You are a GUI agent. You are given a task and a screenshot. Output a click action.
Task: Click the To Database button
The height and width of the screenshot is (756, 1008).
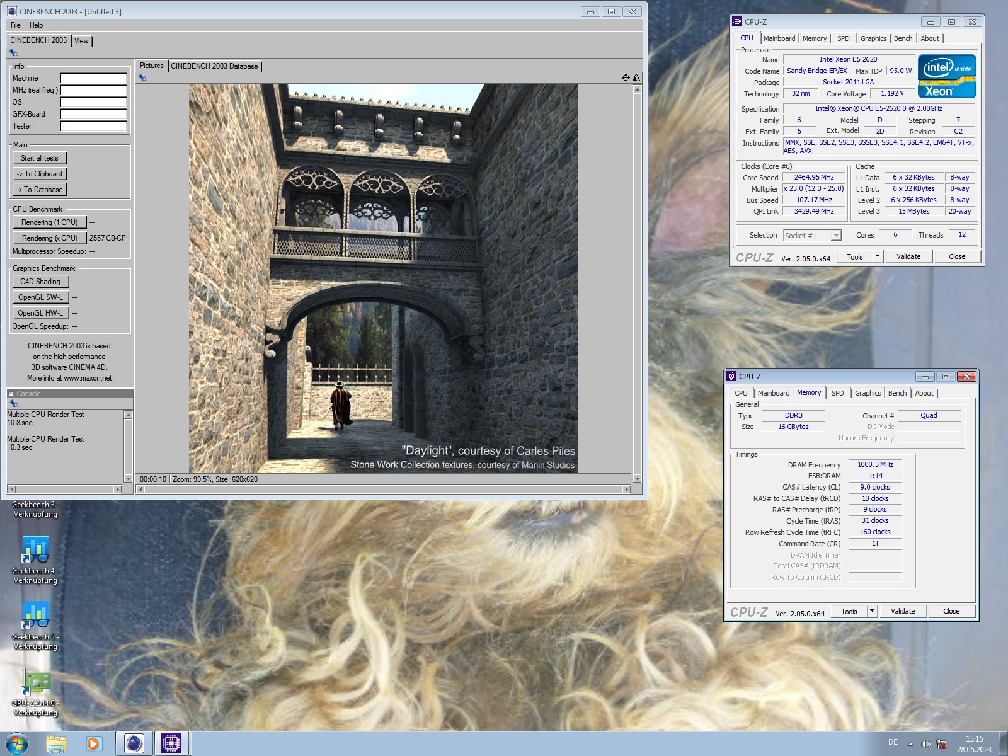coord(40,190)
